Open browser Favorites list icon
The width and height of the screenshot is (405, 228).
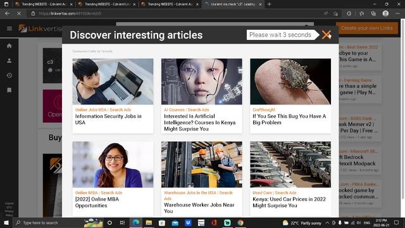point(361,13)
